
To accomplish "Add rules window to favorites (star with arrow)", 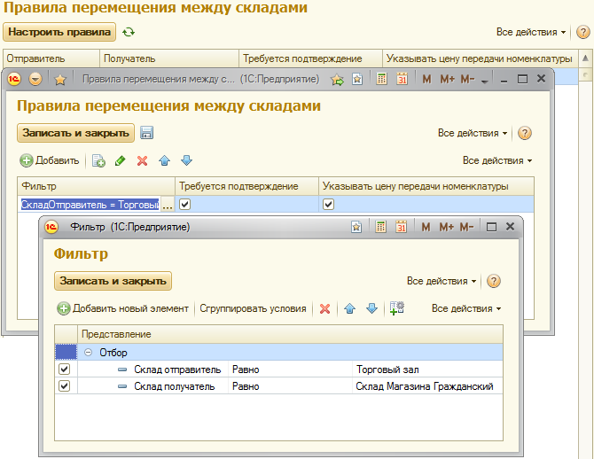I will 337,80.
